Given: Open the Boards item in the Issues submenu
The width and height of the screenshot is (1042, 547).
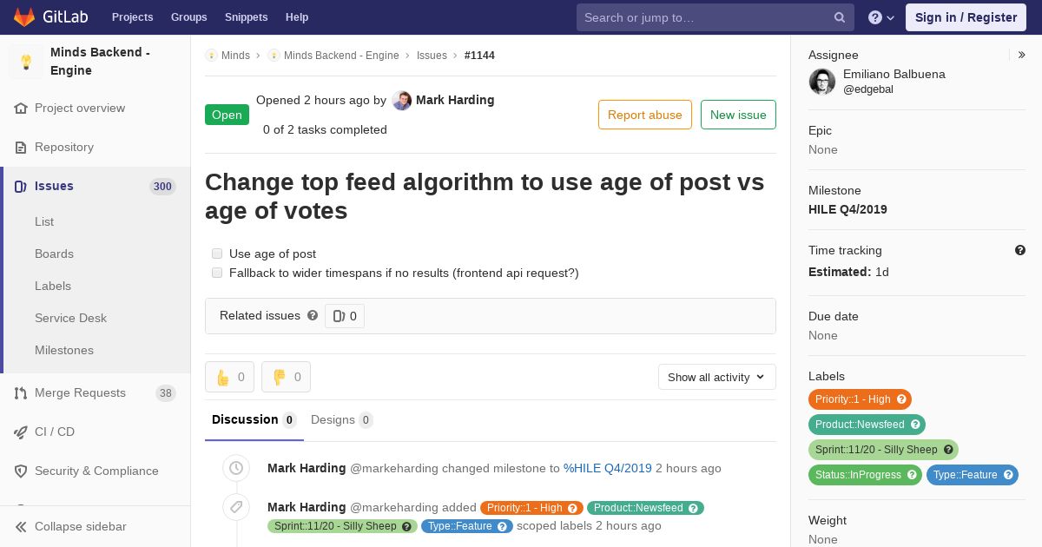Looking at the screenshot, I should 54,254.
